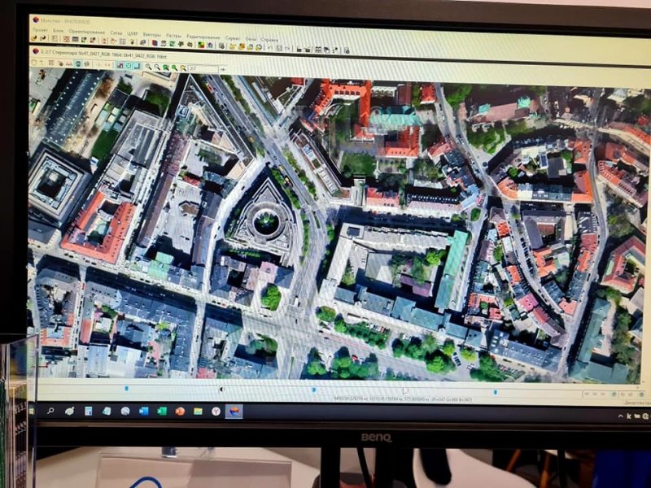The image size is (651, 488).
Task: Click the arrow button after the zoom field
Action: (223, 68)
